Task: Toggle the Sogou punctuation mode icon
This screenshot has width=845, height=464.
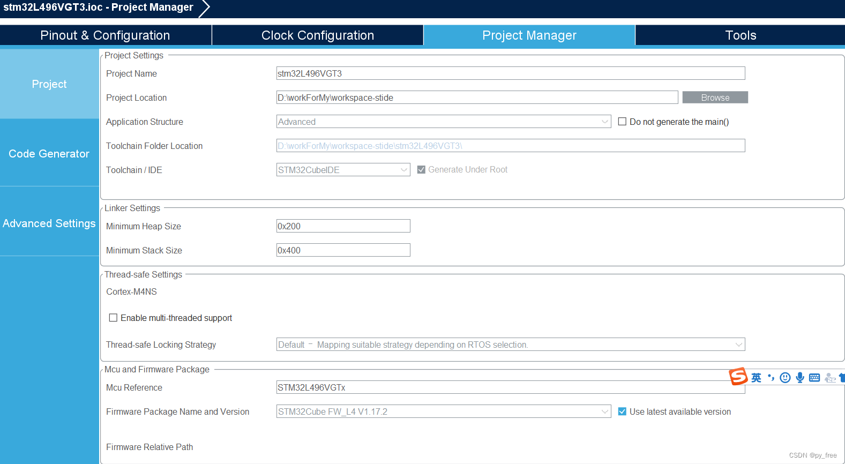Action: tap(771, 378)
